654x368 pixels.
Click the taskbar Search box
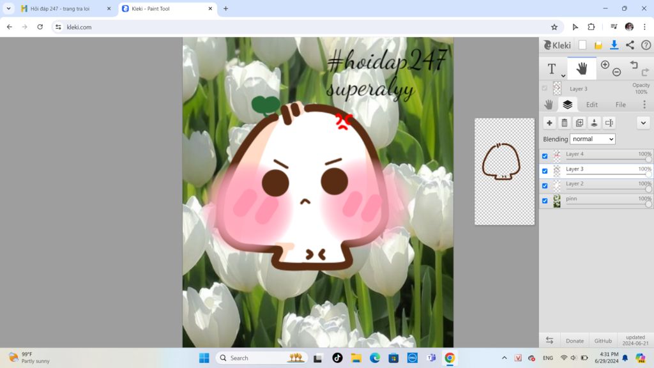point(261,358)
